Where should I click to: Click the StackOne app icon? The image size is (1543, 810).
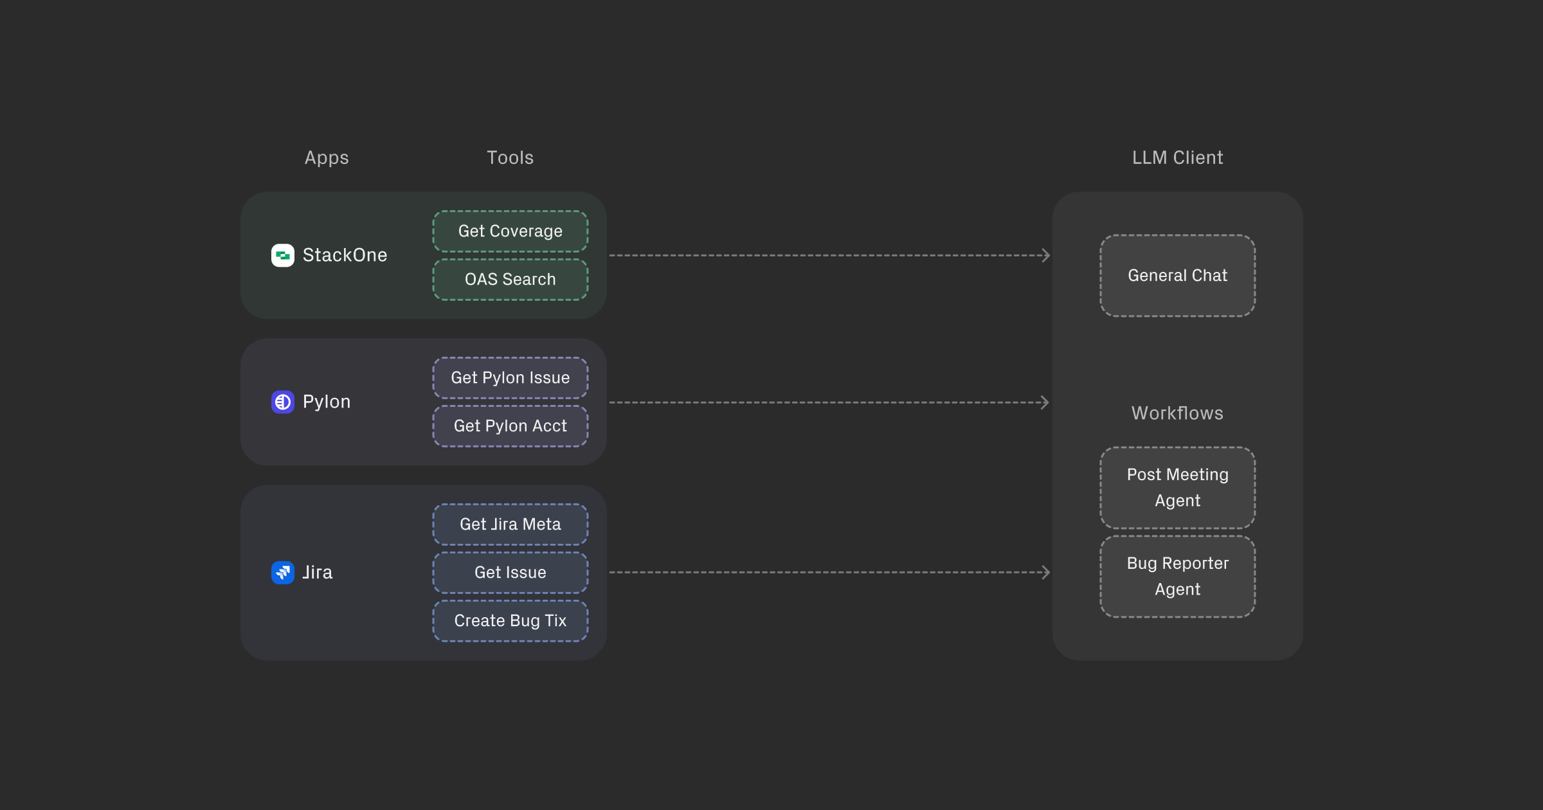point(283,255)
